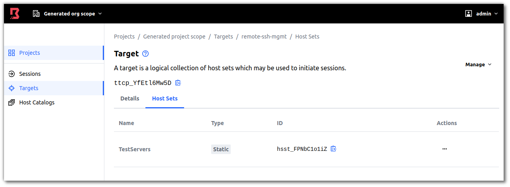Open actions menu for TestServers row
Image resolution: width=510 pixels, height=187 pixels.
(x=445, y=149)
